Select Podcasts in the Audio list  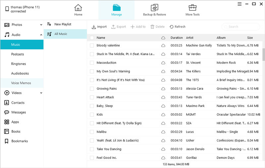click(18, 54)
